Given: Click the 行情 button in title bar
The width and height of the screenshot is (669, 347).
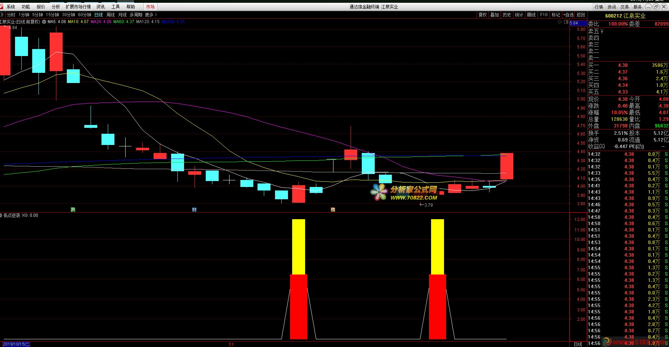Looking at the screenshot, I should click(x=599, y=7).
